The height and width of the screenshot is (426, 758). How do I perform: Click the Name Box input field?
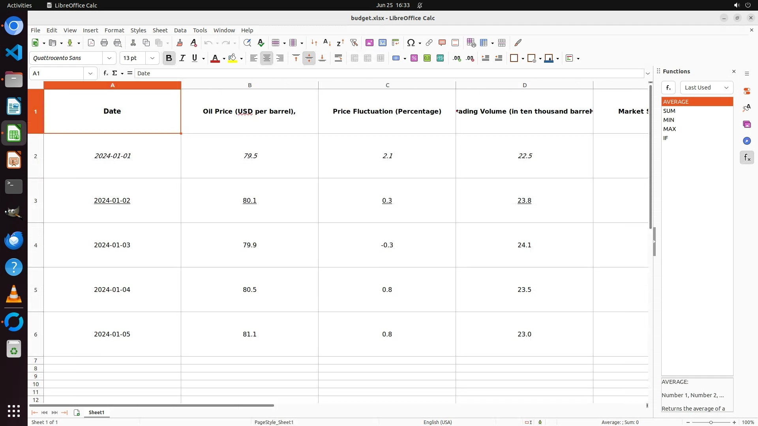point(58,73)
